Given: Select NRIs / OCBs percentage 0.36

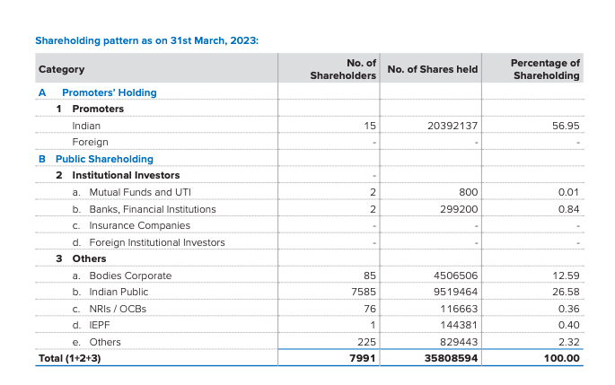Looking at the screenshot, I should 568,309.
